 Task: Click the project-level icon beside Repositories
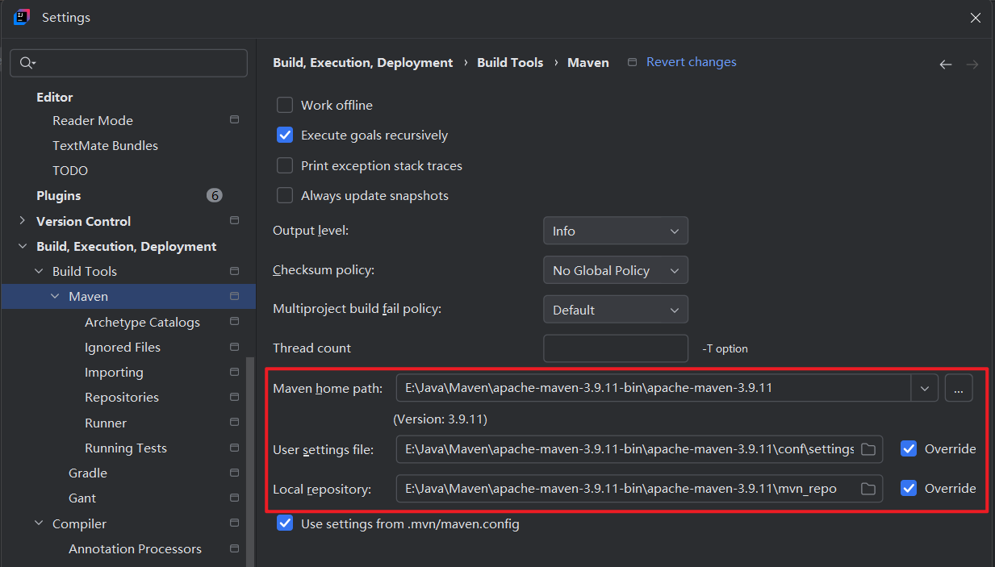(x=234, y=397)
